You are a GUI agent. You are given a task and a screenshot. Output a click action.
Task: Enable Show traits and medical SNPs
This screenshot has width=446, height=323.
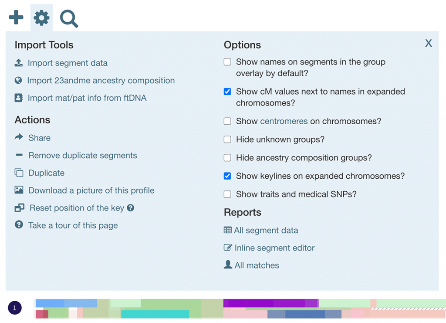point(227,194)
